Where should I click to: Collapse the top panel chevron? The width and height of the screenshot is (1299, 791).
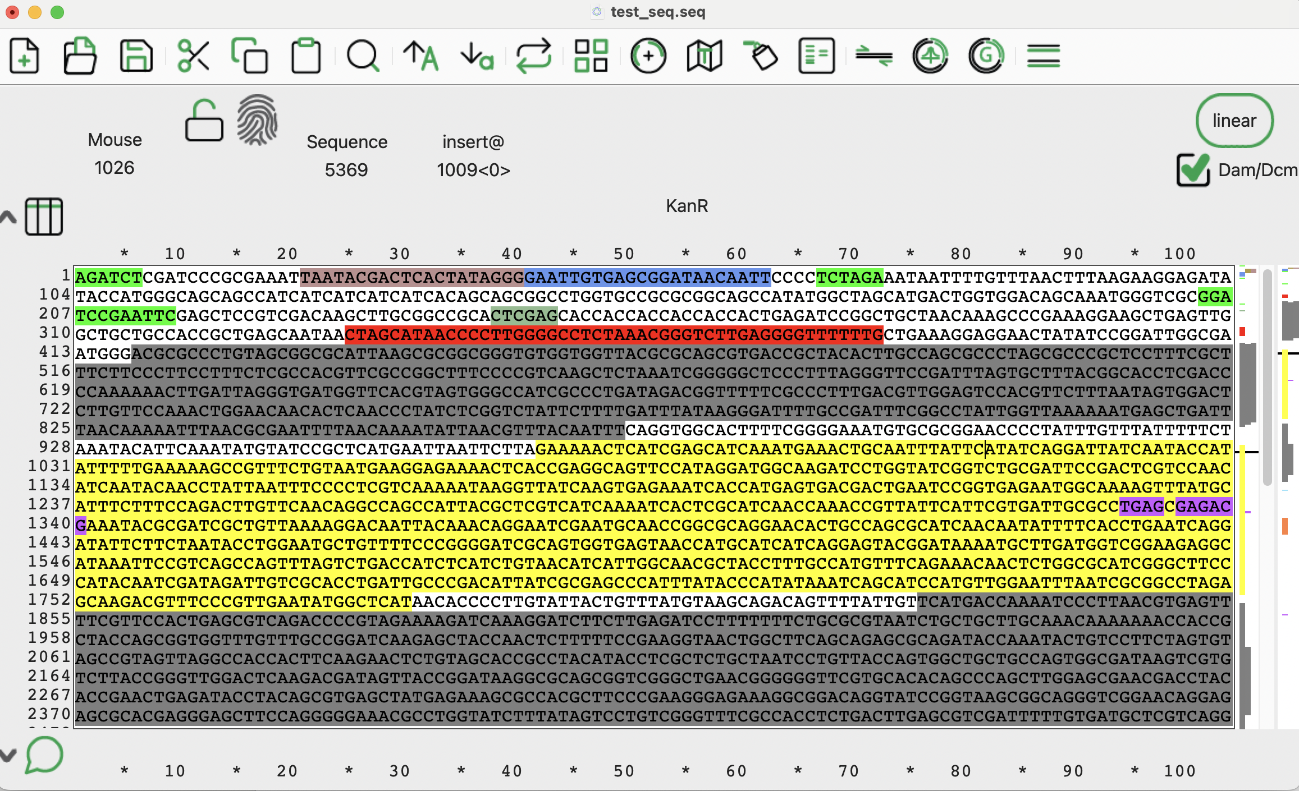click(x=8, y=217)
